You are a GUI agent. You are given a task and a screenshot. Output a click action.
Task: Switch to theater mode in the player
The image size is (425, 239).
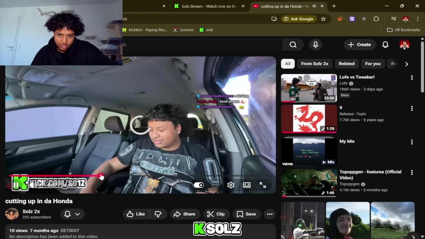click(x=247, y=185)
